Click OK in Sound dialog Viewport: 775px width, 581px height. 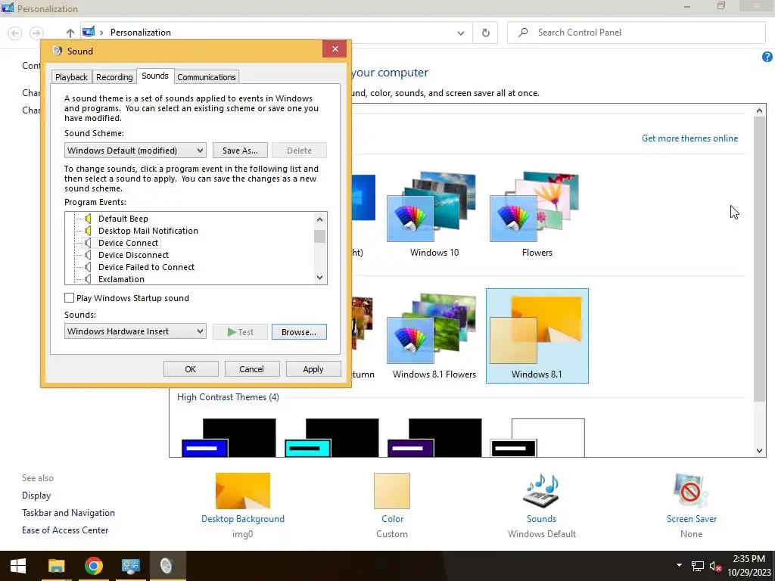pyautogui.click(x=190, y=369)
